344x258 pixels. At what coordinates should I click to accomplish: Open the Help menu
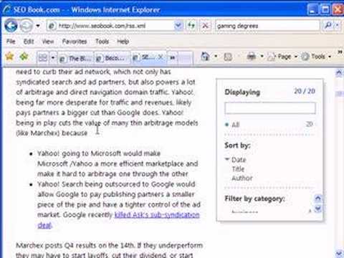click(x=123, y=42)
